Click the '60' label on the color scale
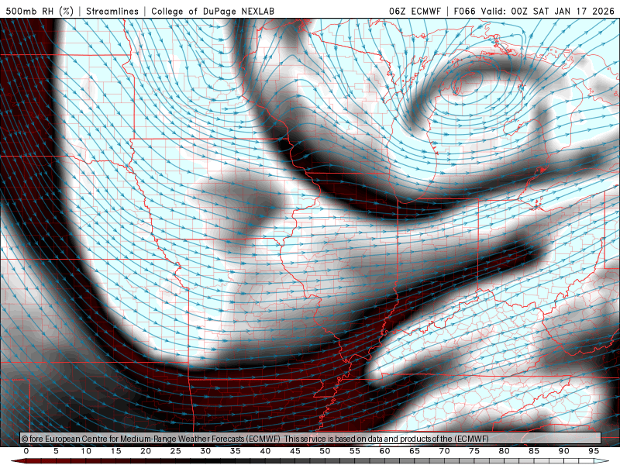The height and width of the screenshot is (465, 620). [384, 451]
